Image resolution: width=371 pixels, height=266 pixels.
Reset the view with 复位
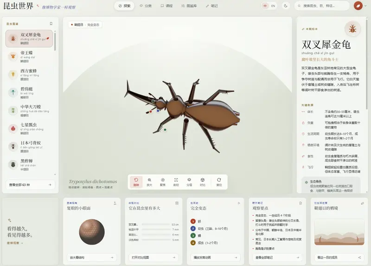pos(219,182)
